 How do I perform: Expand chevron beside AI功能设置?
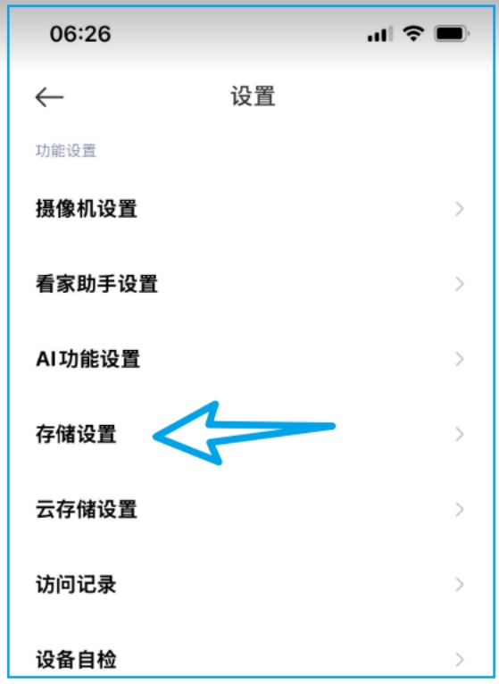(x=460, y=359)
